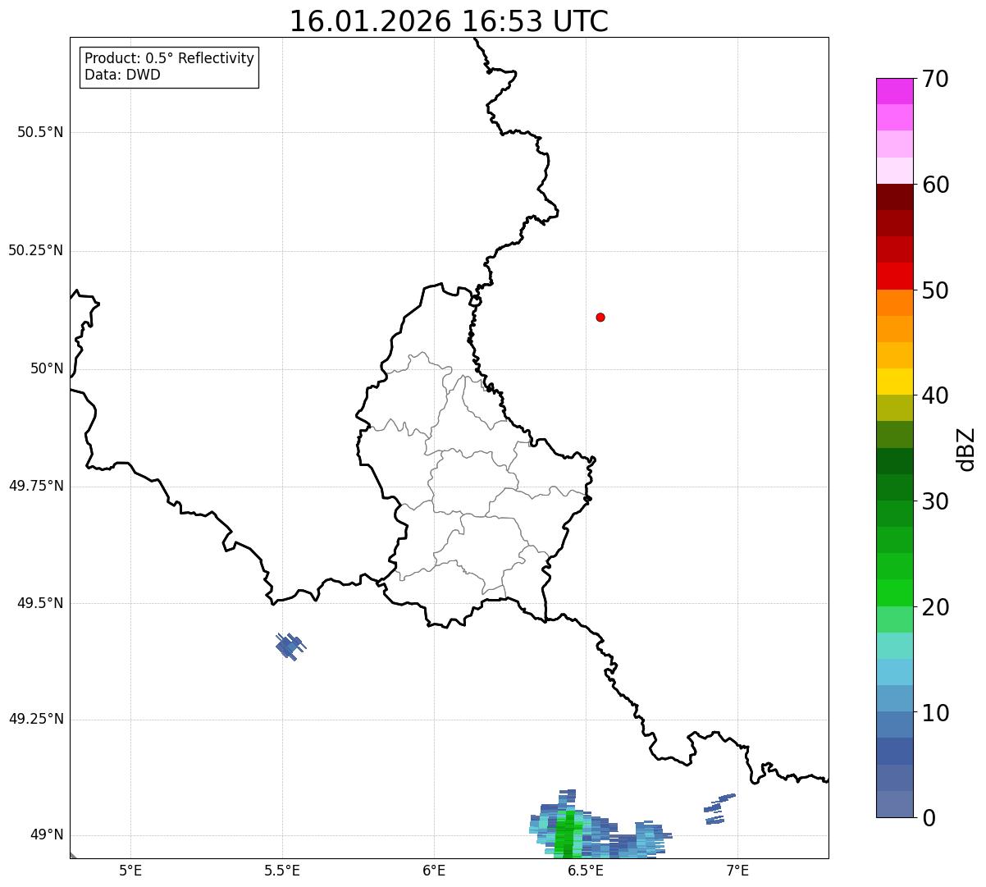Click the '50.25°N' latitude label

tap(35, 250)
